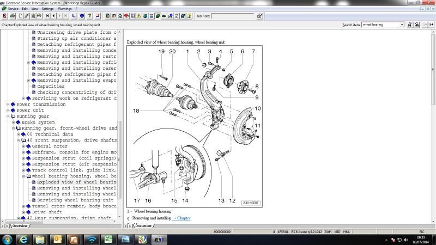
Task: Collapse the Running gear tree node
Action: pyautogui.click(x=8, y=117)
